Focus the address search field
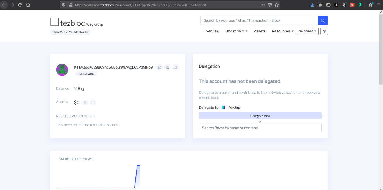The image size is (383, 190). [x=259, y=20]
